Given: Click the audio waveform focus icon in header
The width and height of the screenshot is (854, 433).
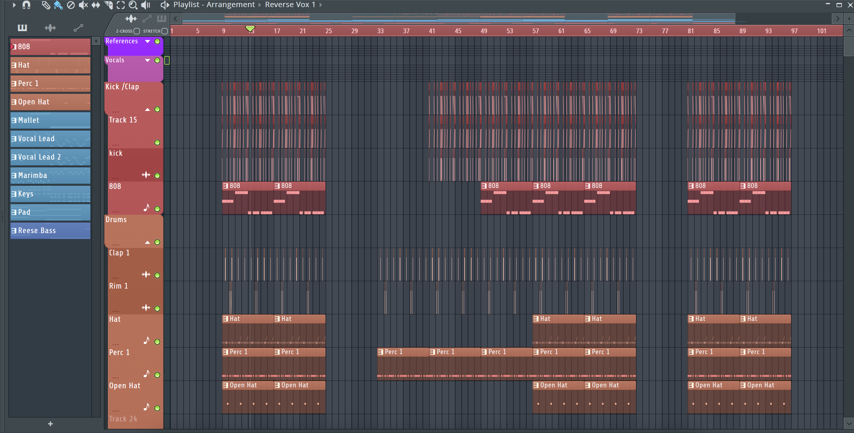Looking at the screenshot, I should (131, 19).
